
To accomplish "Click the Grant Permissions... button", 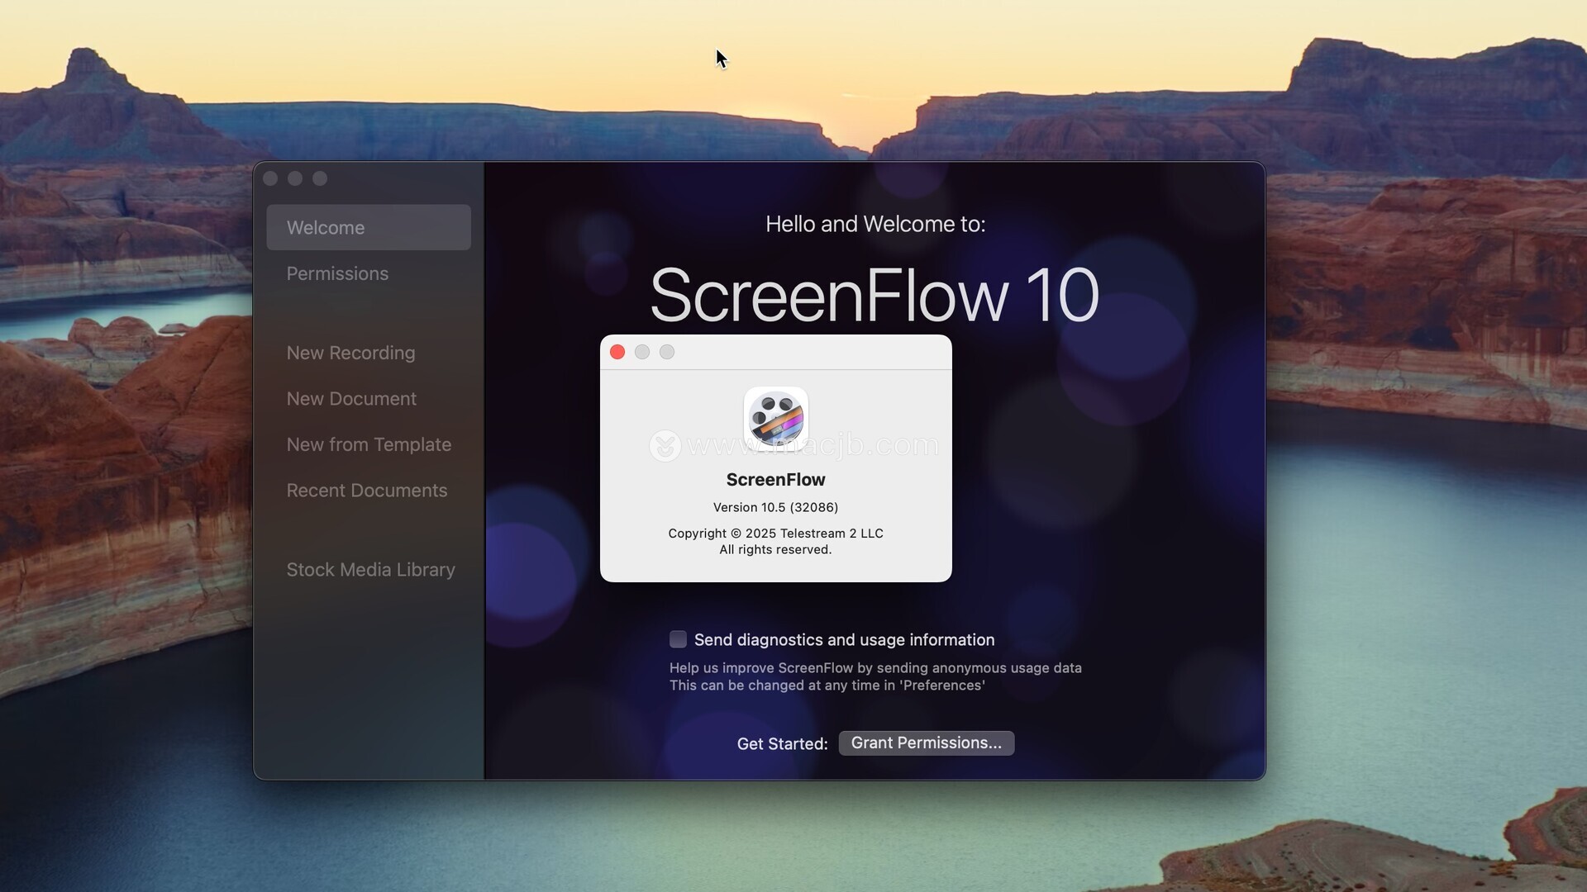I will click(x=926, y=743).
